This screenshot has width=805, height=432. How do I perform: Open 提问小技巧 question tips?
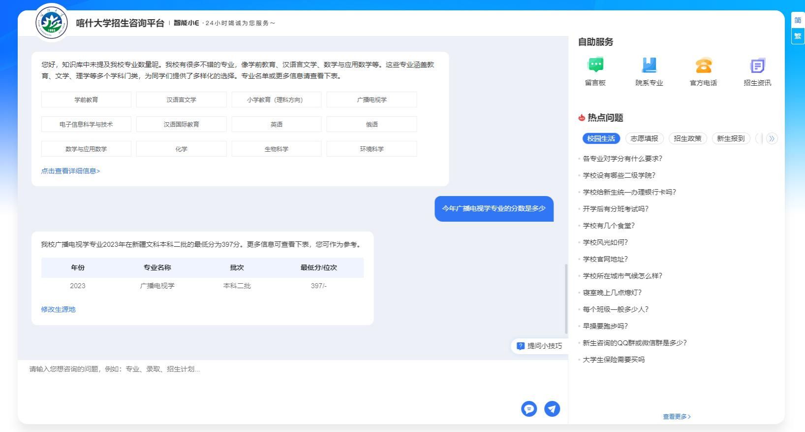coord(539,346)
